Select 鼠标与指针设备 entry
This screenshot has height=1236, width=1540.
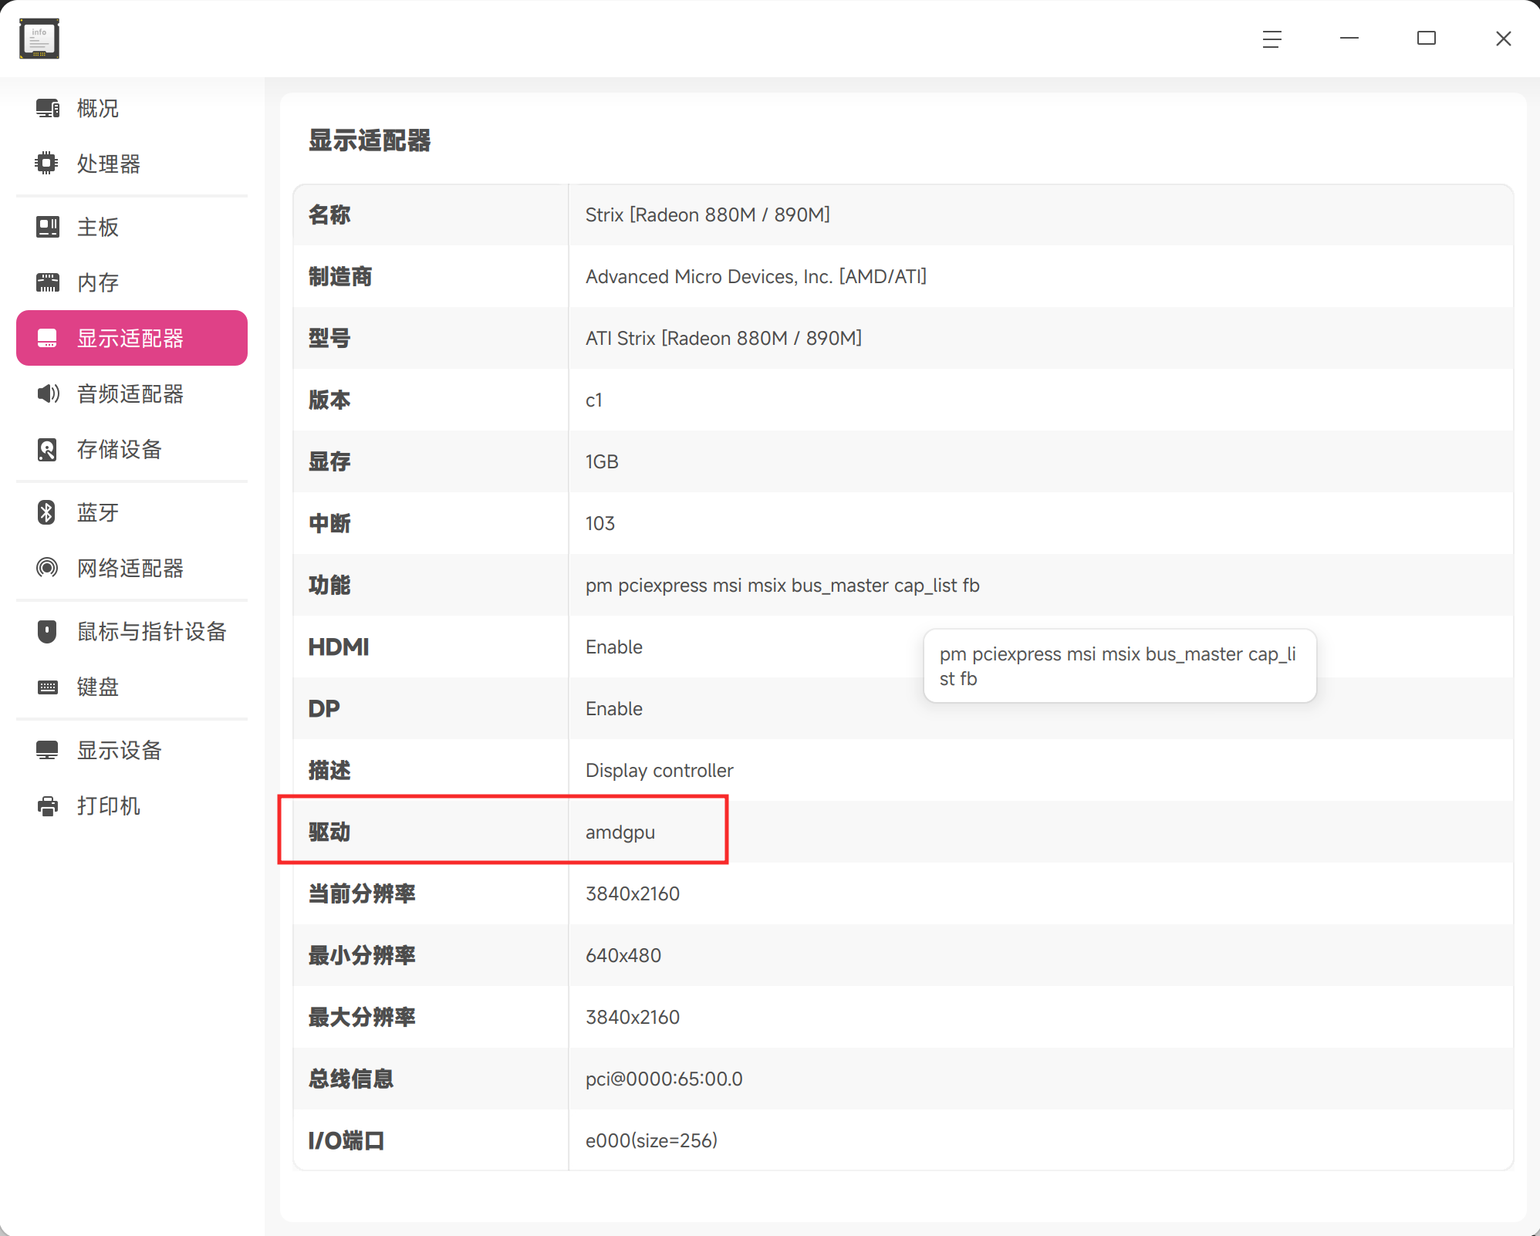click(x=132, y=631)
